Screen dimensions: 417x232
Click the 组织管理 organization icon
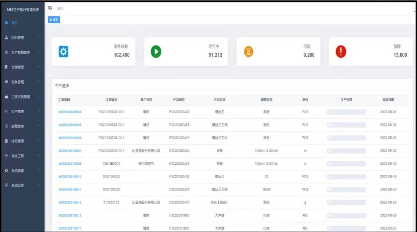pos(6,37)
